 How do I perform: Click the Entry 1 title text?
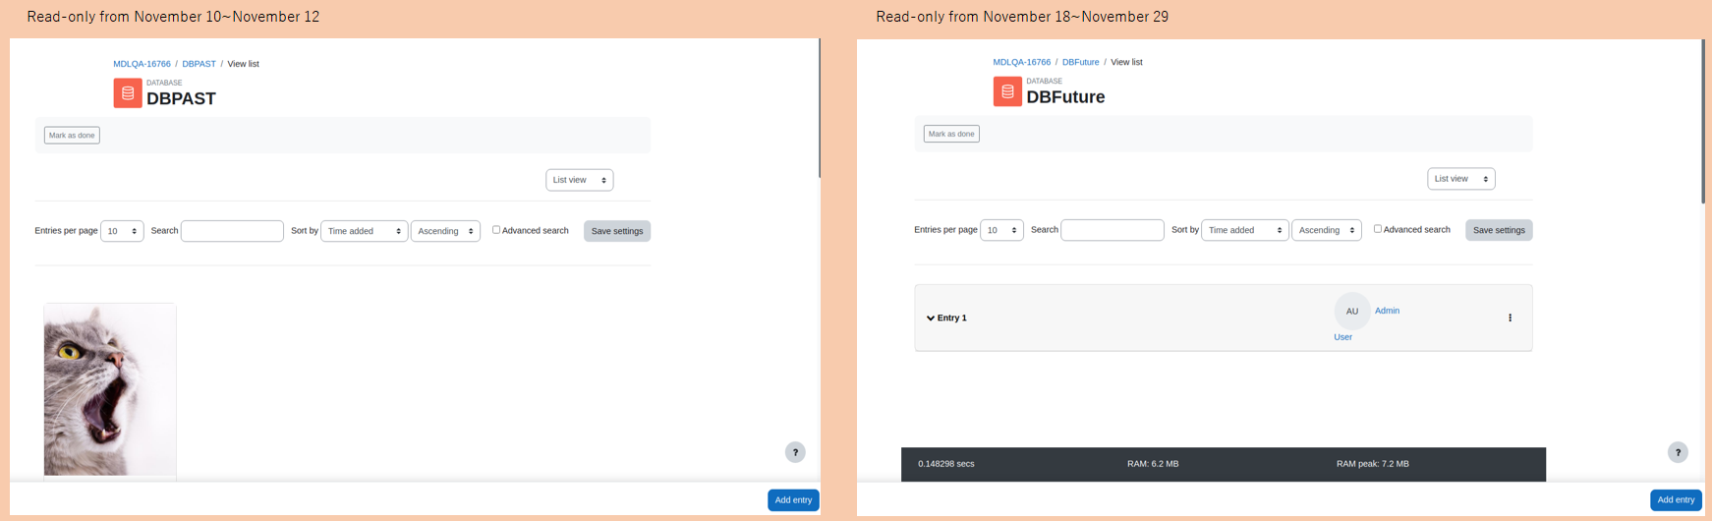[x=952, y=318]
